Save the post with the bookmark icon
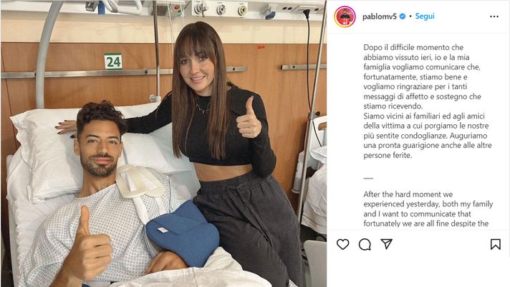 496,244
